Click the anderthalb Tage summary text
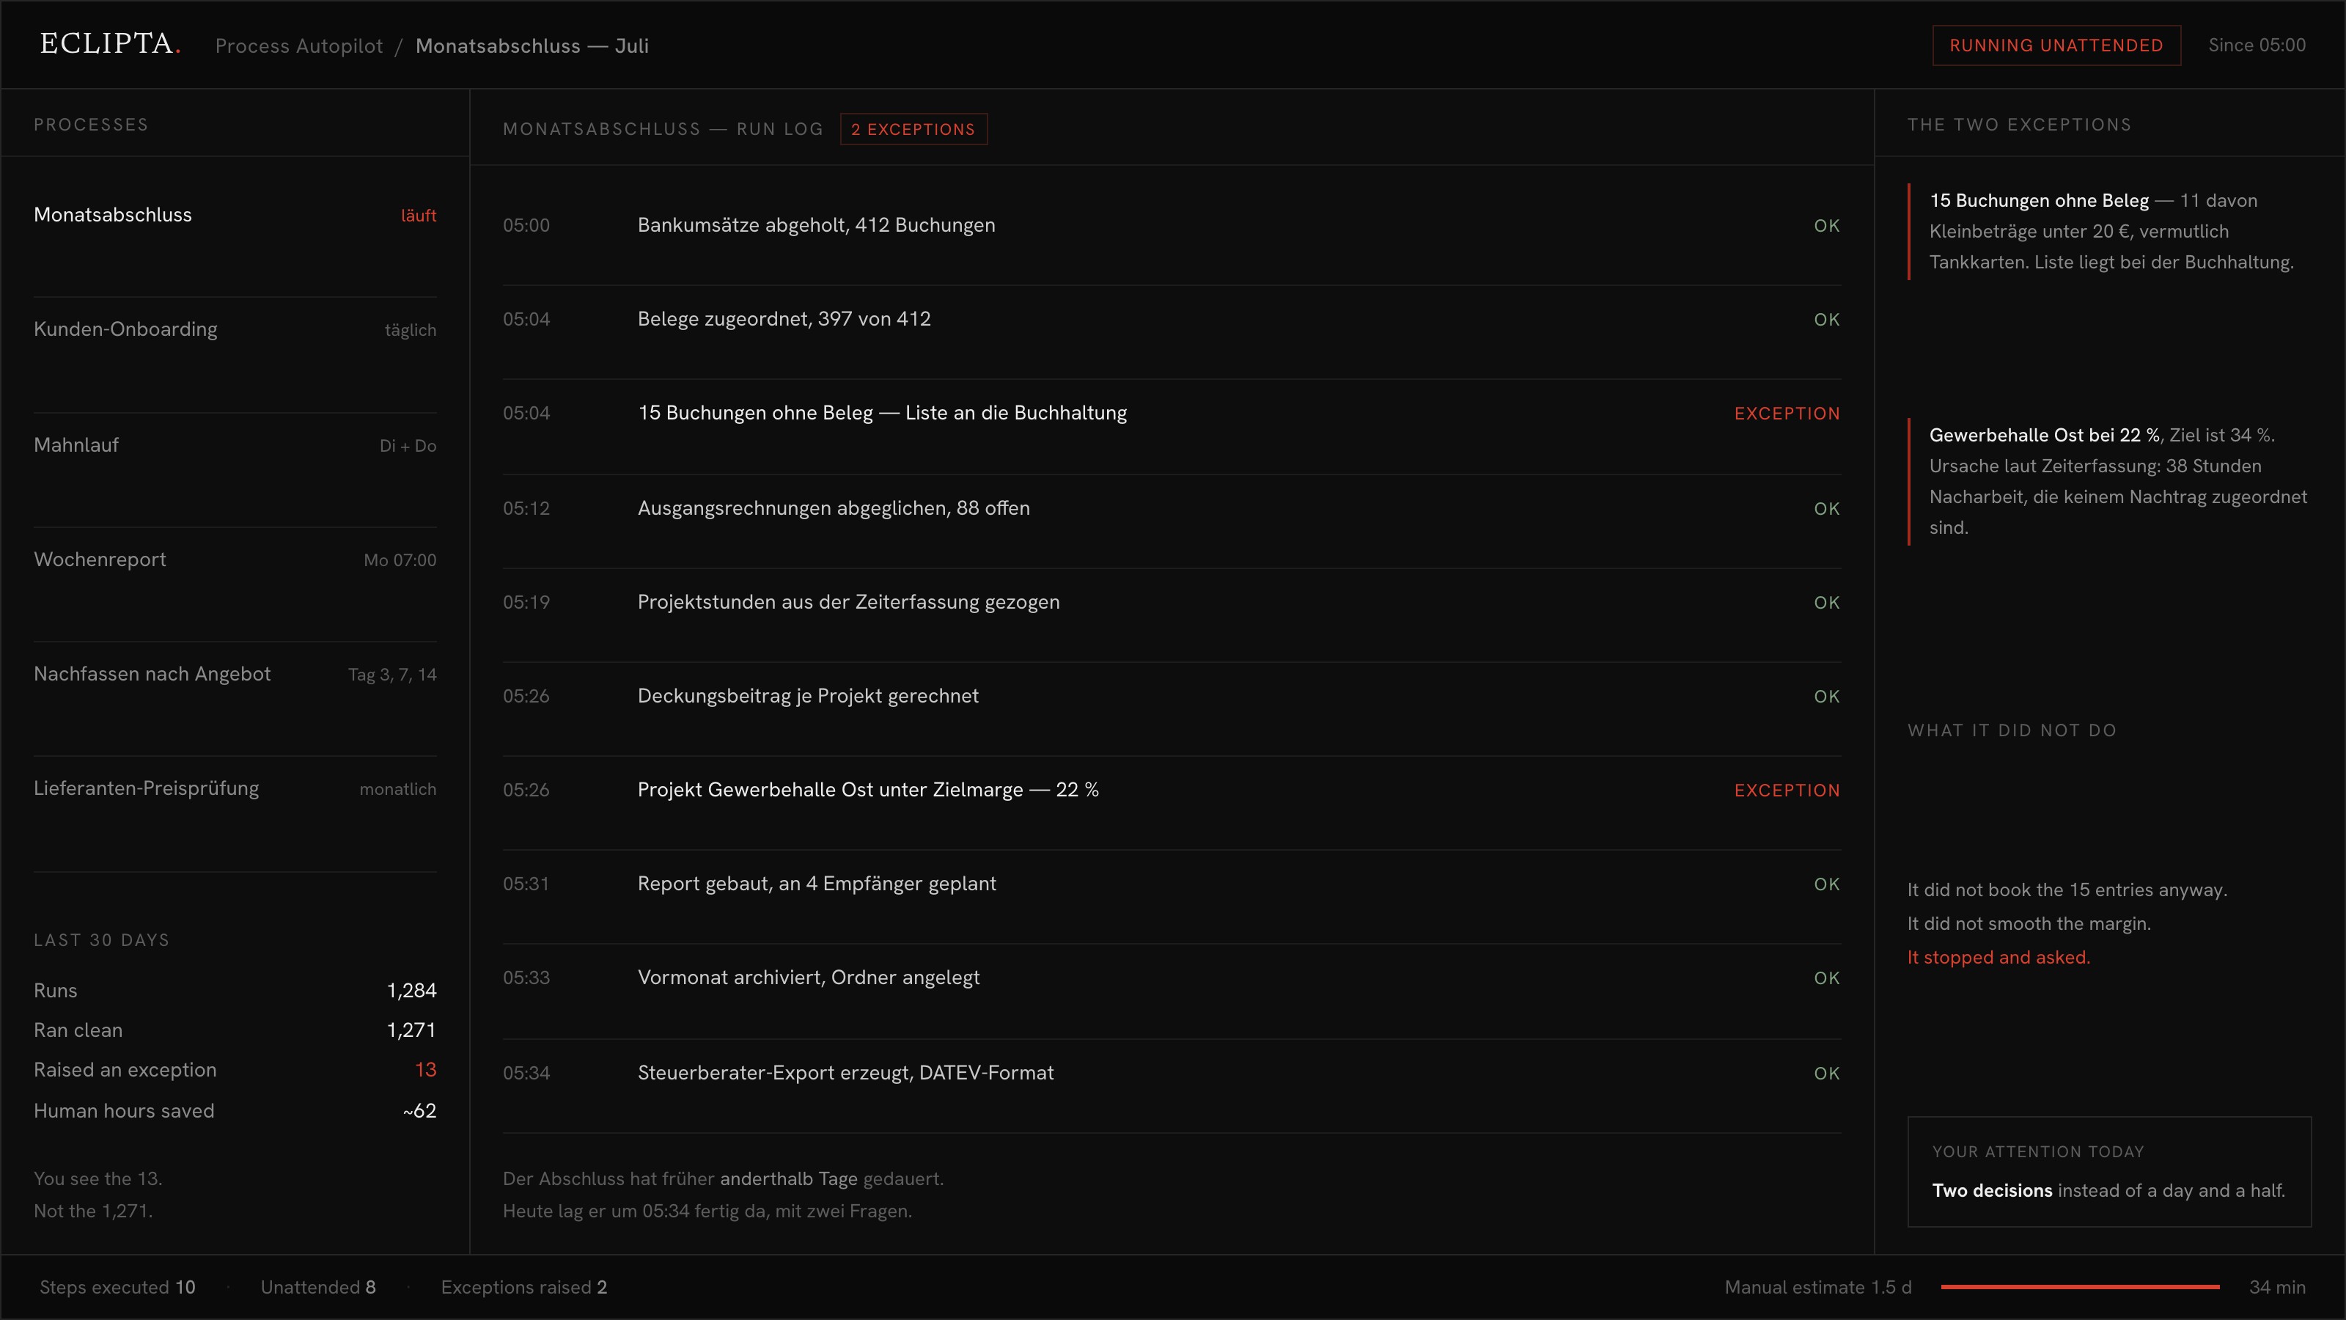The width and height of the screenshot is (2346, 1320). [789, 1178]
